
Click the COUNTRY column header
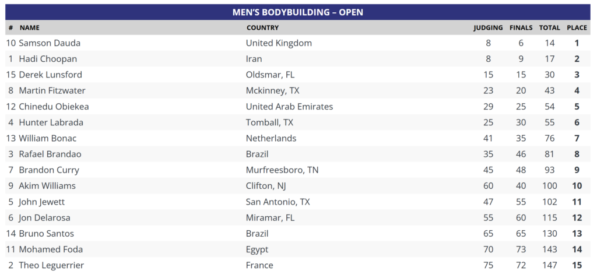pyautogui.click(x=262, y=27)
